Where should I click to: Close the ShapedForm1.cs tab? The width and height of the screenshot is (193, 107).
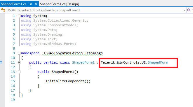click(36, 4)
